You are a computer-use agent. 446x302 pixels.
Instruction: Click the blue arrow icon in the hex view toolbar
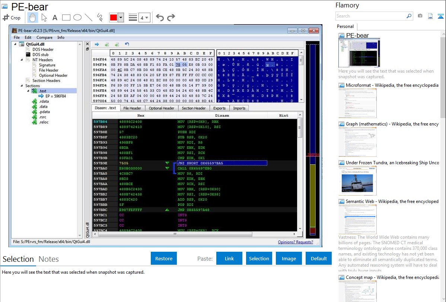click(97, 44)
